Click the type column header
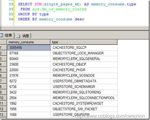 (x=84, y=42)
